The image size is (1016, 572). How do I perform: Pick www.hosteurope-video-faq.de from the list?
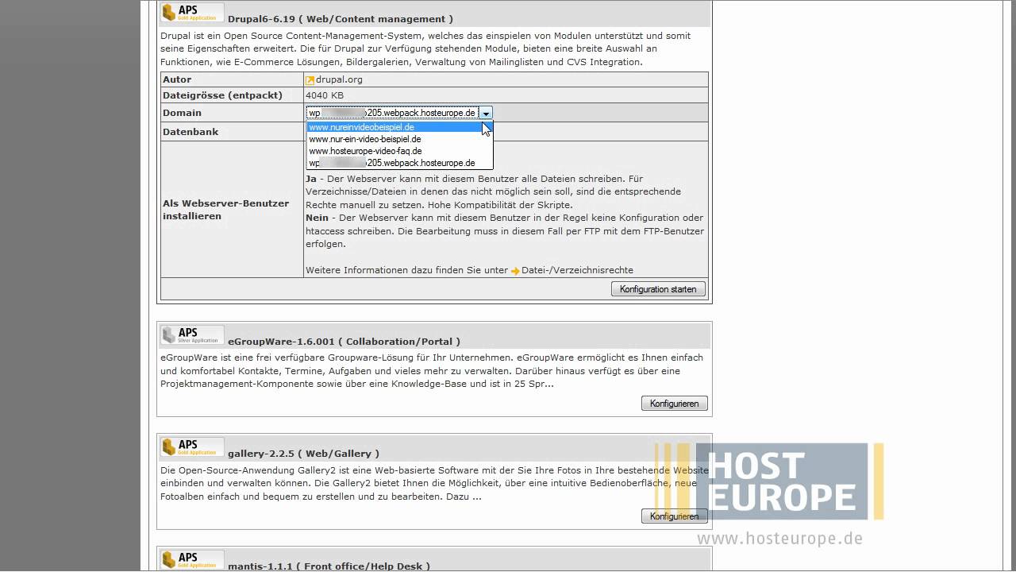tap(399, 151)
